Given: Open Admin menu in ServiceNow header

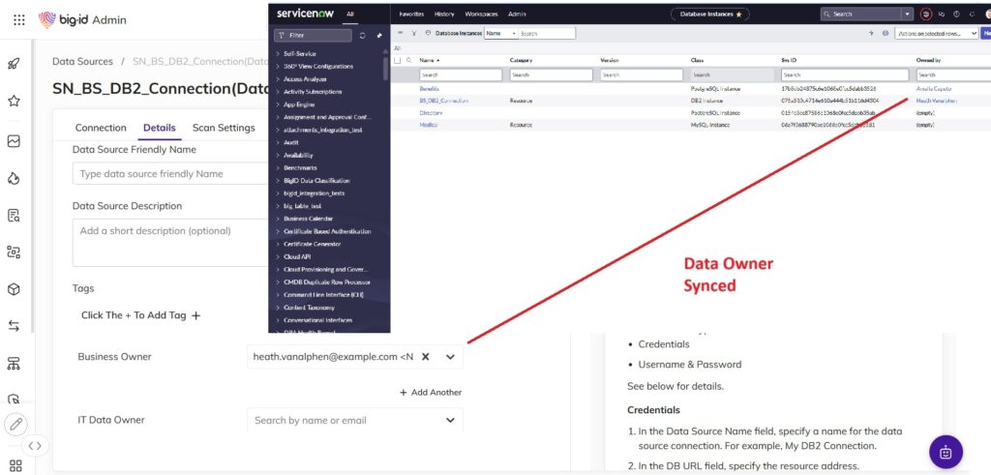Looking at the screenshot, I should pos(517,14).
